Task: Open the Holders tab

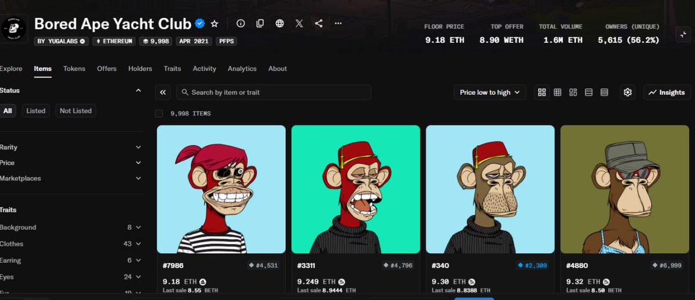Action: click(140, 68)
